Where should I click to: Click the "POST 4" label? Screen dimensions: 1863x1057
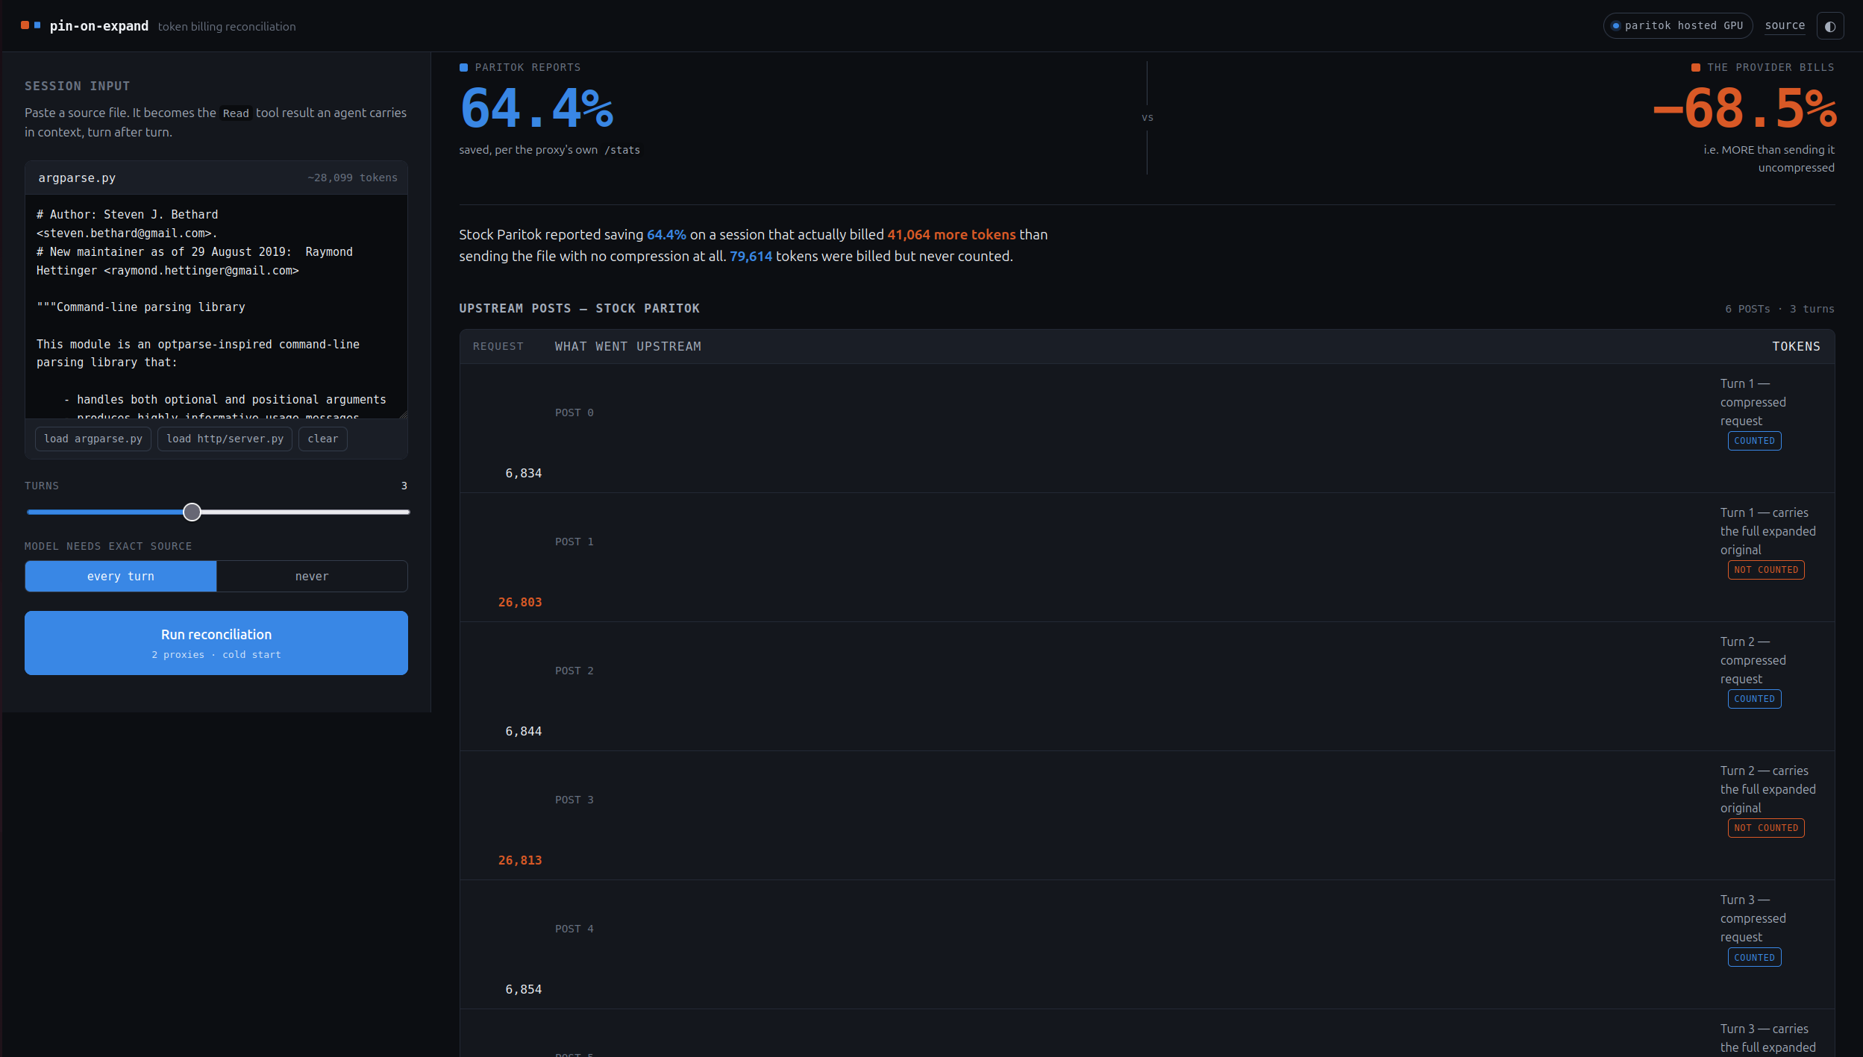click(574, 929)
